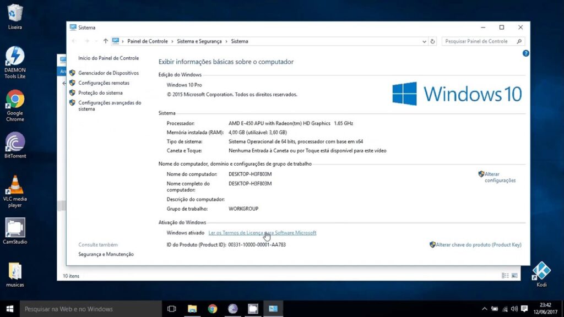Select the WORKGROUP value
564x317 pixels.
point(243,209)
